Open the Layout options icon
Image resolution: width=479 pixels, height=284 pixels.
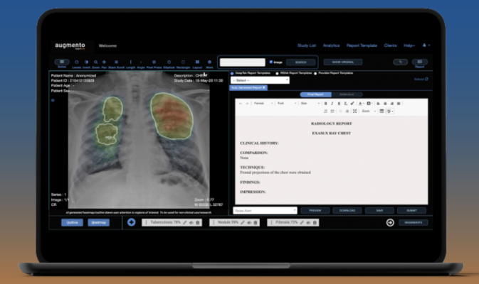(x=196, y=63)
